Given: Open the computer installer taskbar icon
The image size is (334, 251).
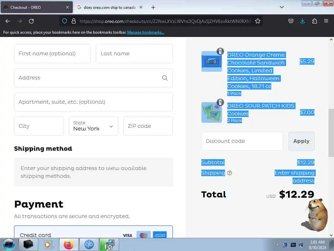Looking at the screenshot, I should [x=109, y=244].
